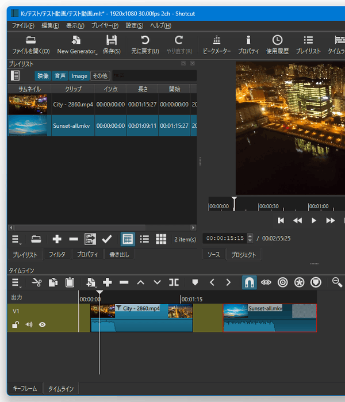The image size is (345, 402).
Task: Toggle the 映像 video filter in playlist
Action: pos(43,76)
